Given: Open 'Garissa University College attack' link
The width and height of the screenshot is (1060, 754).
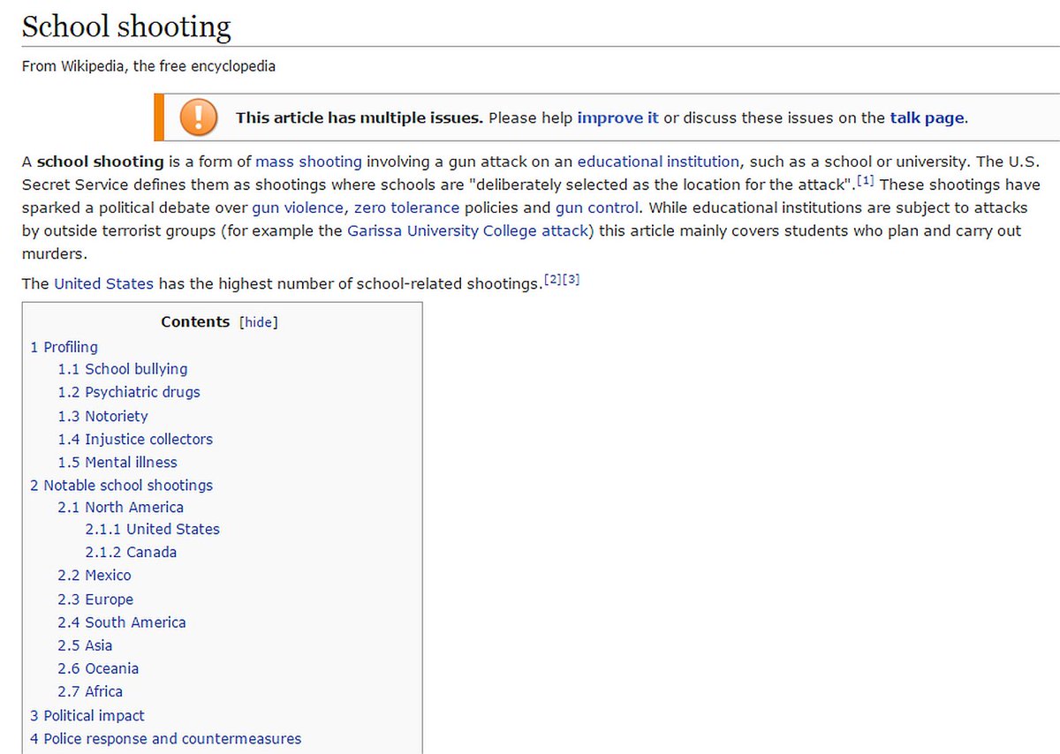Looking at the screenshot, I should 467,231.
